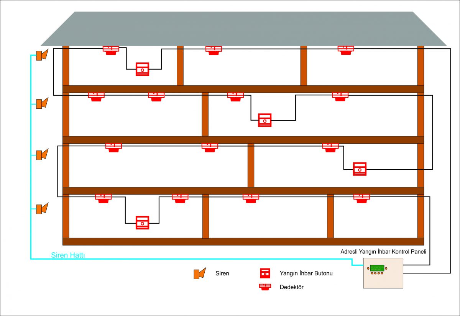
Task: Select fire alarm button on second floor from top
Action: click(x=264, y=120)
